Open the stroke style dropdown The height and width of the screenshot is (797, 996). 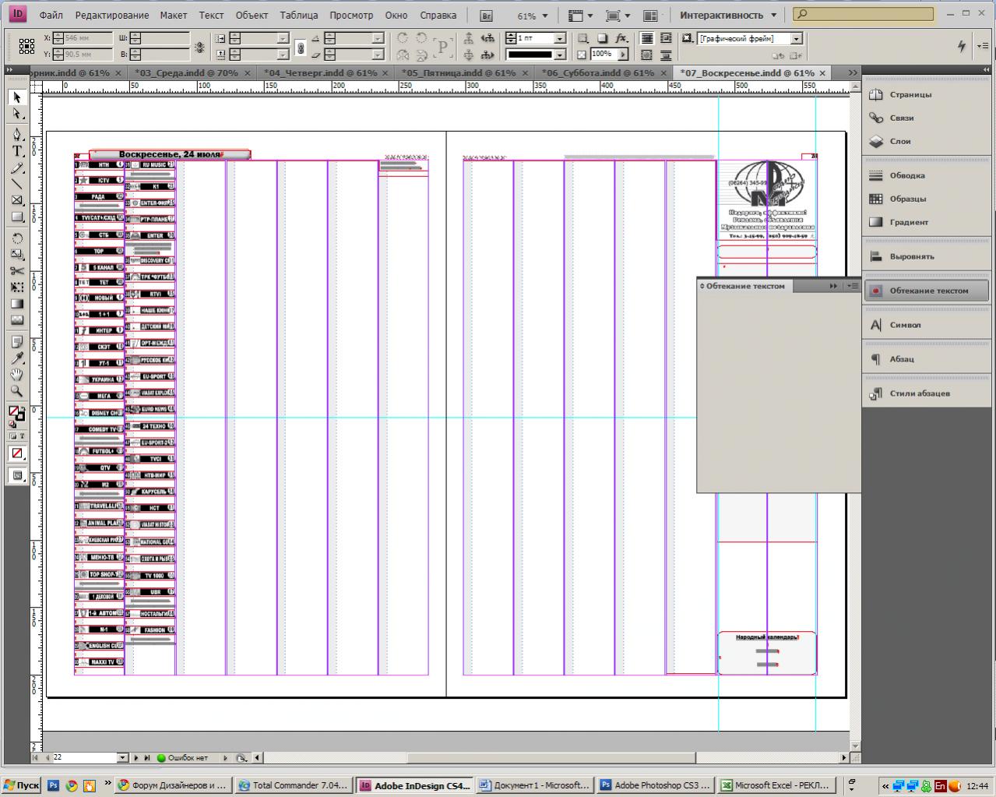pyautogui.click(x=560, y=55)
